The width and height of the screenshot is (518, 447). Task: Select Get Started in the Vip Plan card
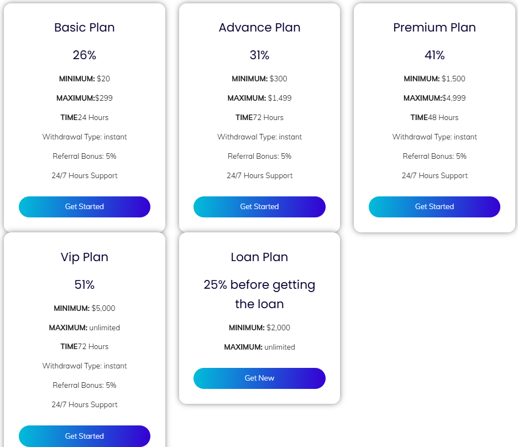85,436
